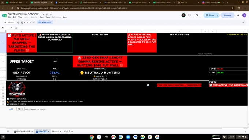Print the spreadsheet
This screenshot has height=140, width=249.
tap(18, 23)
